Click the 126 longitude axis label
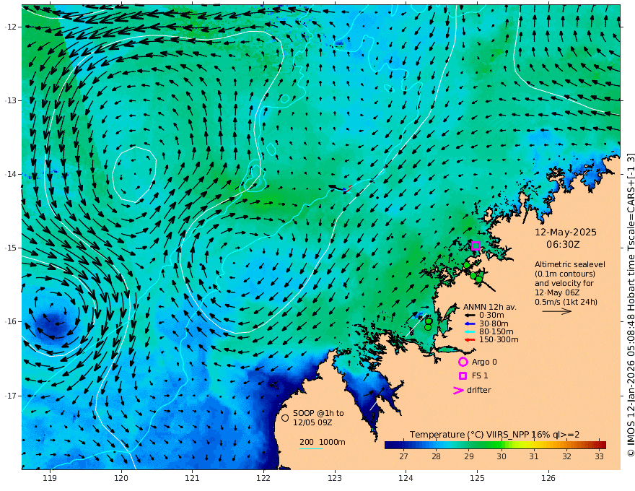The width and height of the screenshot is (635, 491). click(x=548, y=479)
